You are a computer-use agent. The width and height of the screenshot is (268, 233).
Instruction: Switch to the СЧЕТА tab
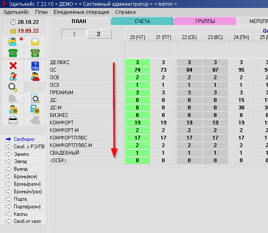click(x=142, y=21)
